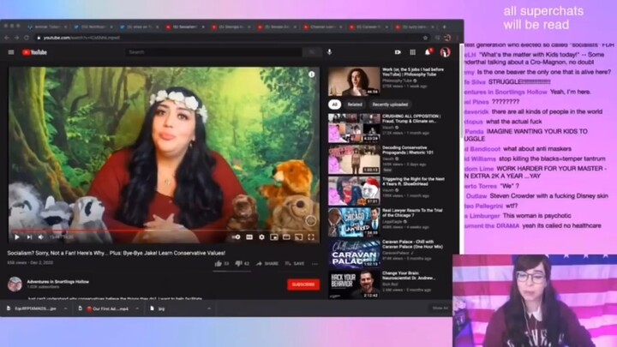Start voice search with the microphone icon

(x=329, y=52)
